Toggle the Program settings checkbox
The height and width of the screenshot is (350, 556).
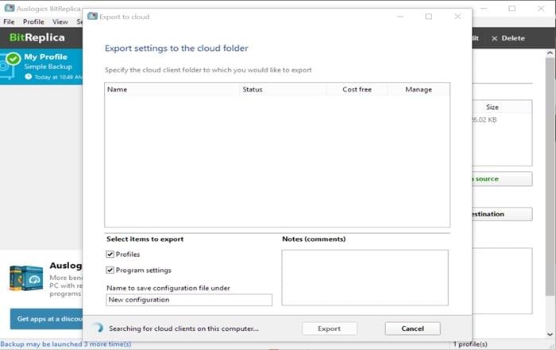click(110, 270)
